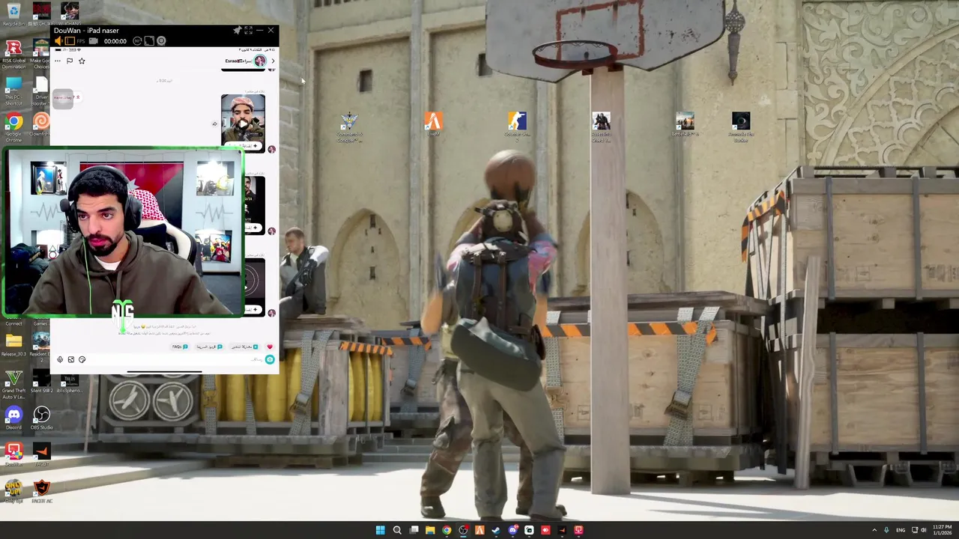Image resolution: width=959 pixels, height=539 pixels.
Task: Open Esraa profile avatar in chat
Action: pos(260,61)
